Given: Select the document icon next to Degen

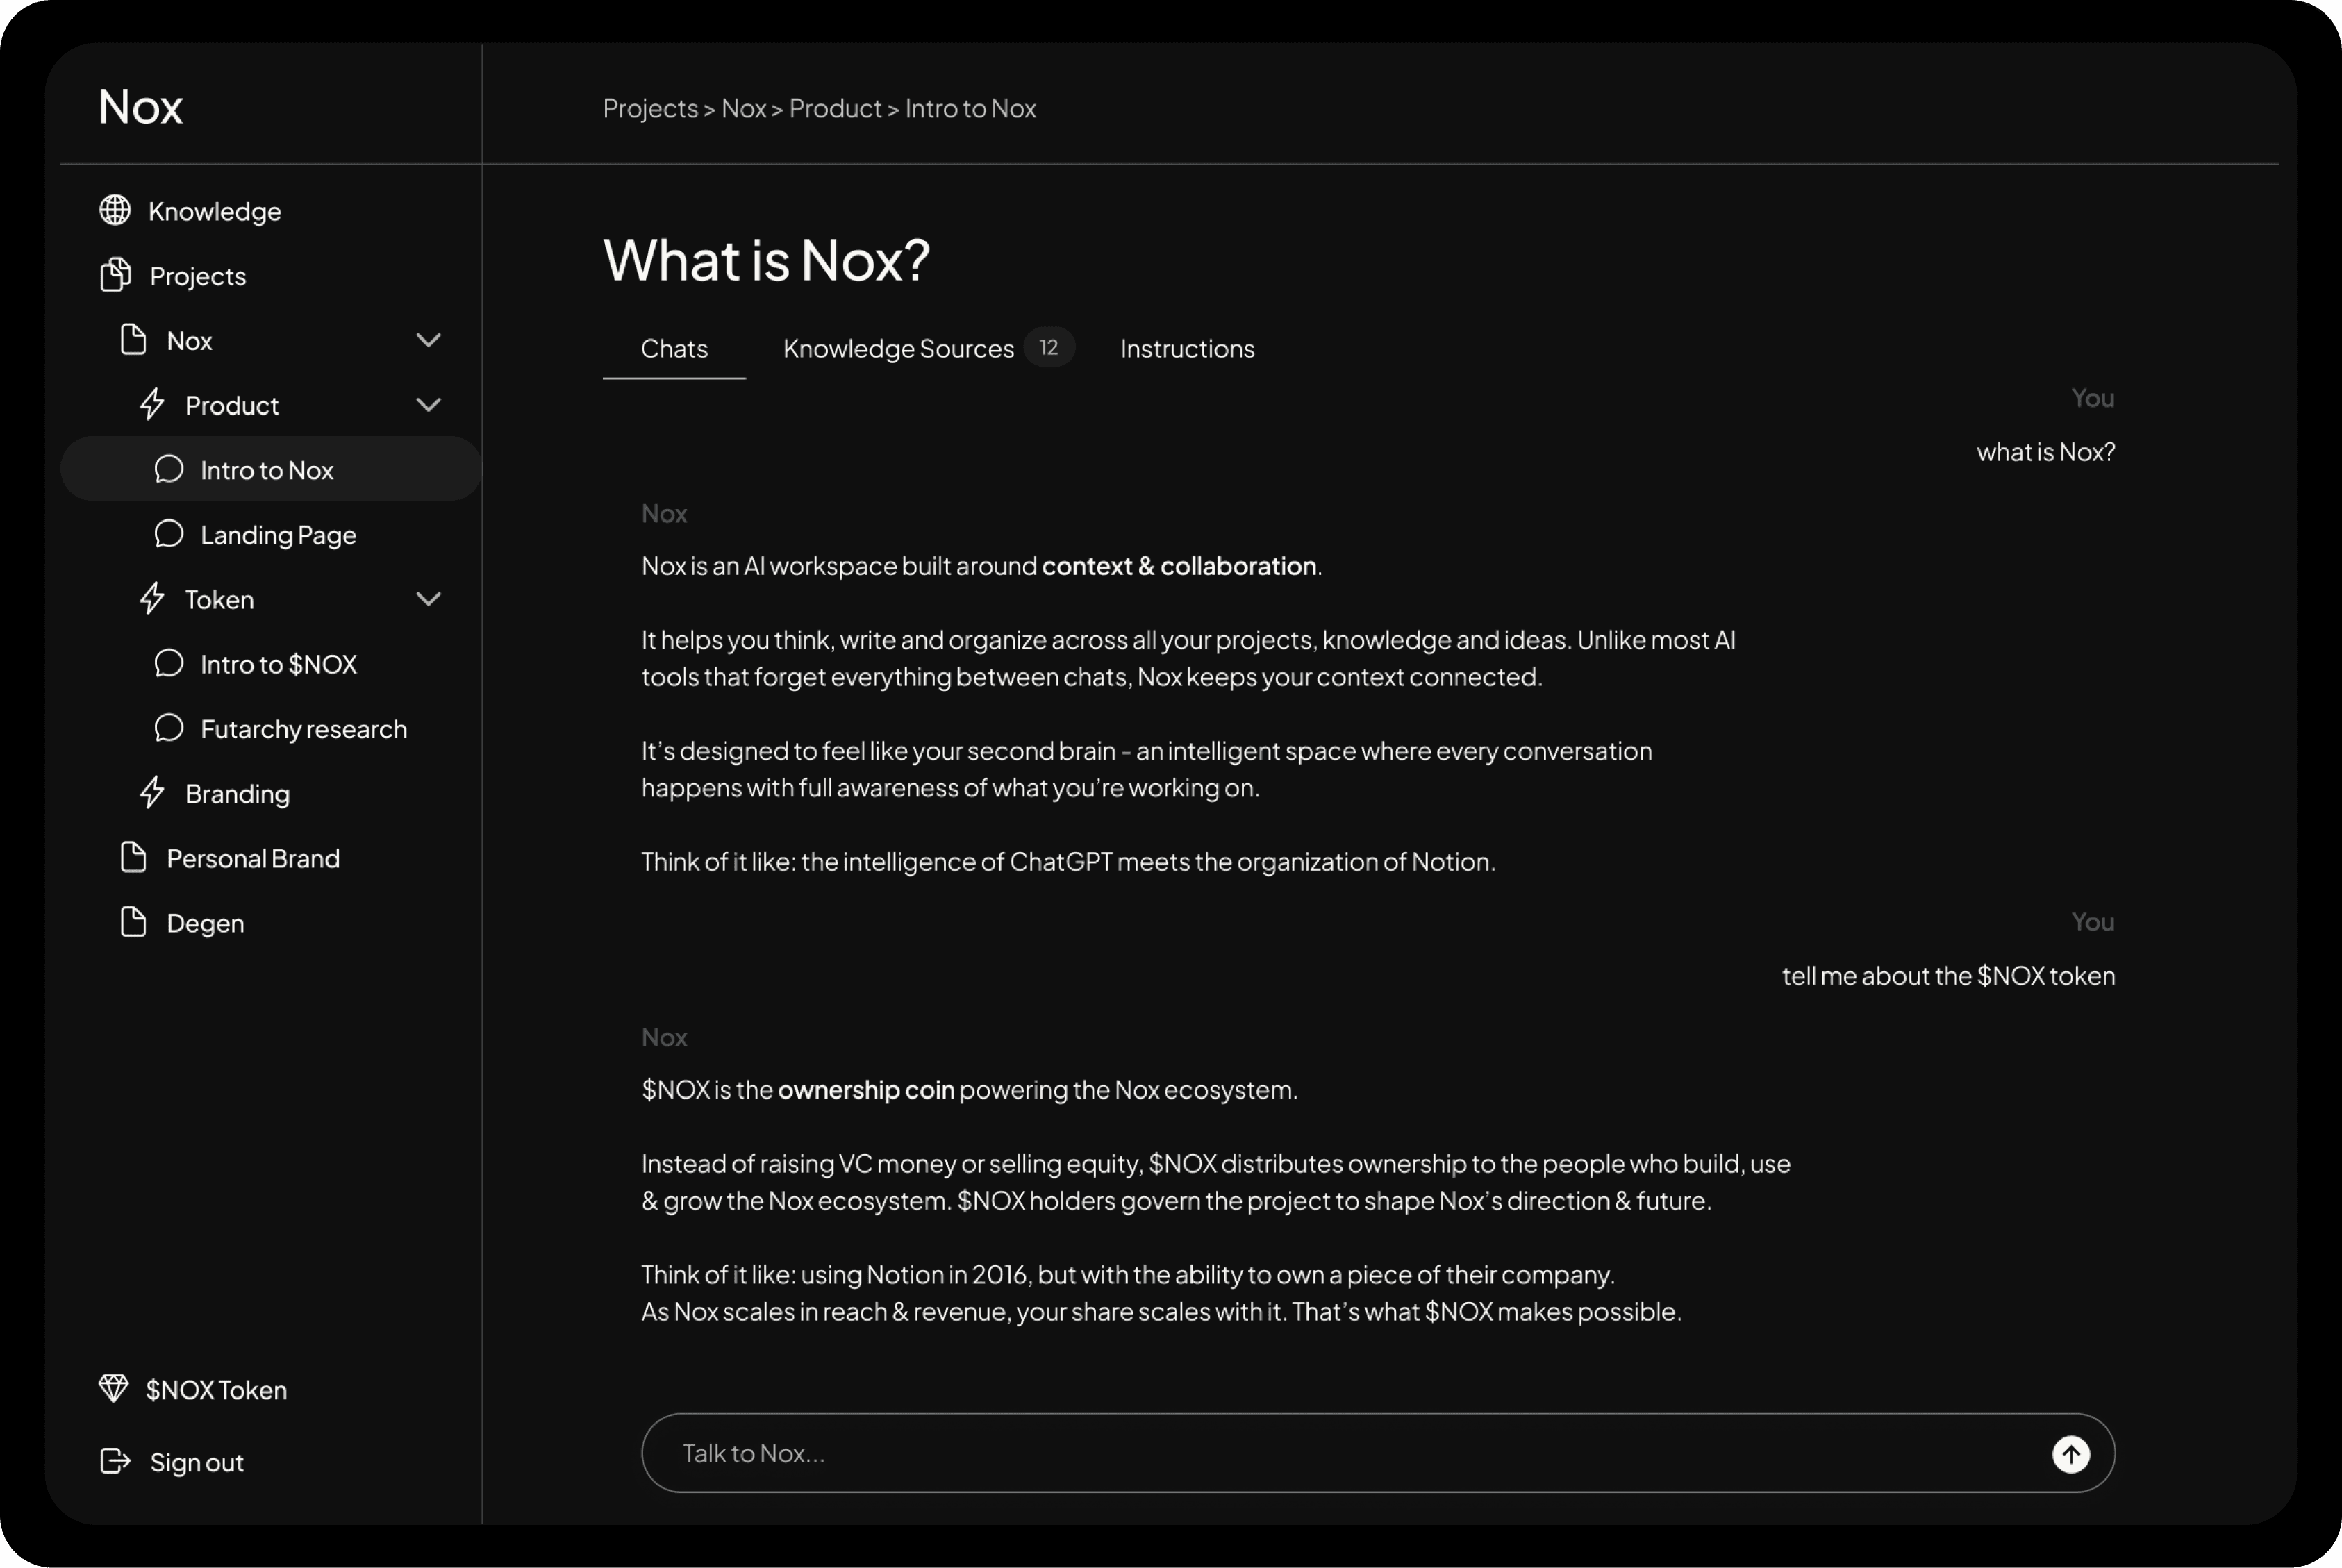Looking at the screenshot, I should pos(133,921).
